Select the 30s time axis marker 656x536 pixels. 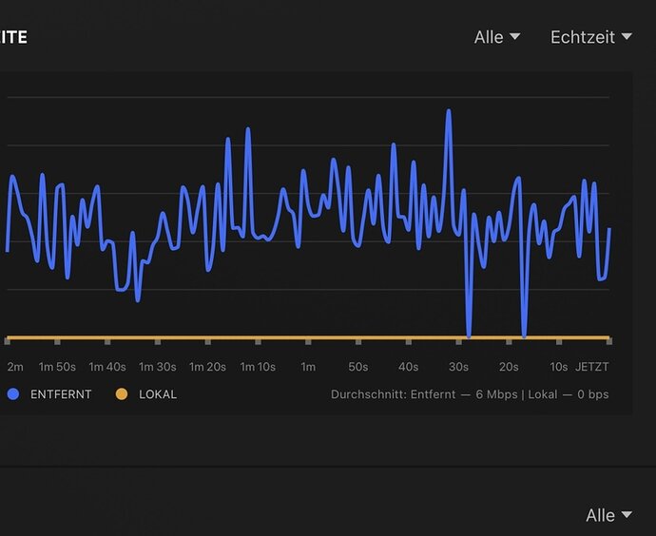coord(458,367)
